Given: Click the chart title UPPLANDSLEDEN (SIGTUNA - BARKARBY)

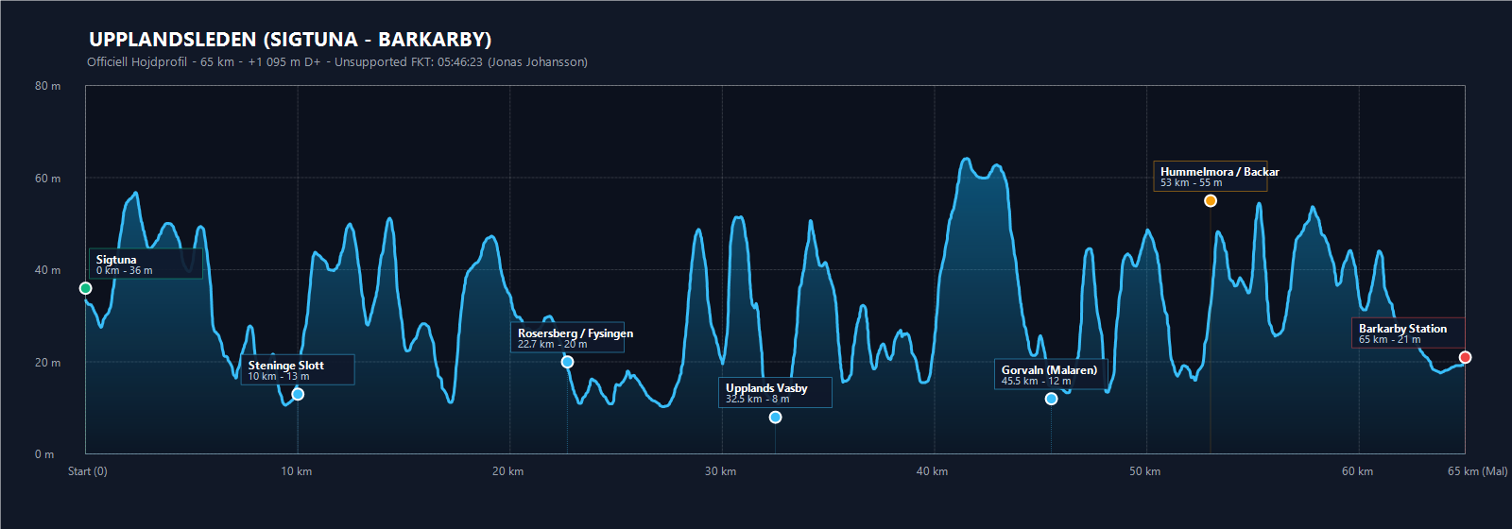Looking at the screenshot, I should [290, 40].
